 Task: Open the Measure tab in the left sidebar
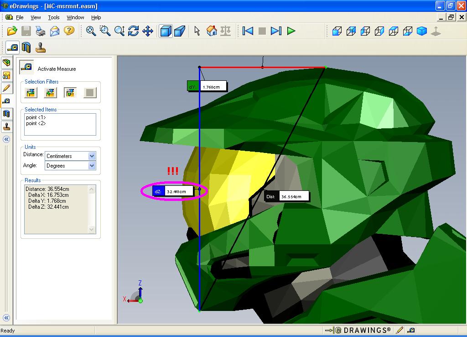point(6,101)
